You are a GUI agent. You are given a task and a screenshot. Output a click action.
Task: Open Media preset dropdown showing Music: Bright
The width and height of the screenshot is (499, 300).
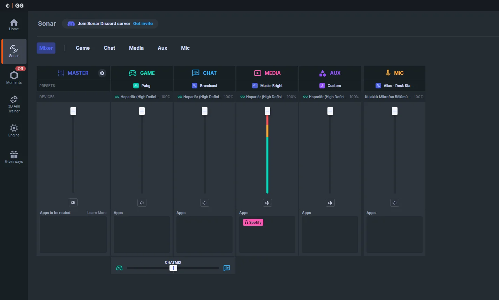click(x=267, y=86)
